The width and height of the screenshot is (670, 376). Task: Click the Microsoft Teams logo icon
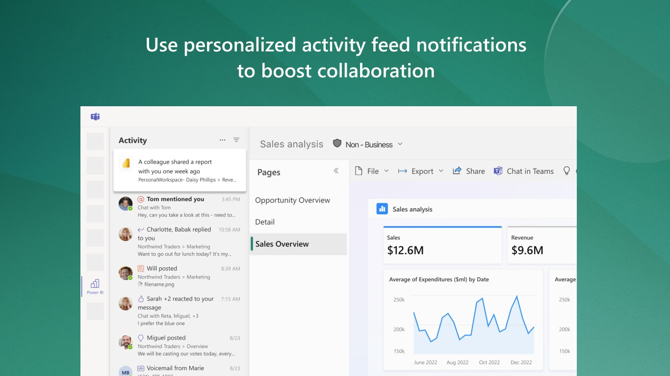coord(95,117)
